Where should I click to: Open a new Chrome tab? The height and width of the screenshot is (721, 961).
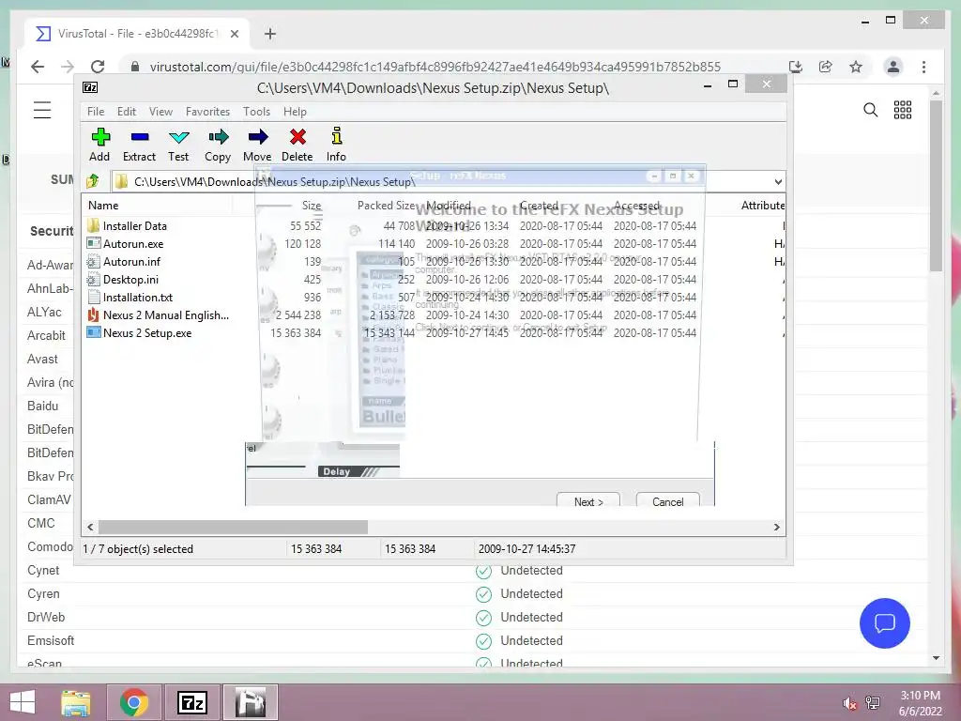click(269, 34)
